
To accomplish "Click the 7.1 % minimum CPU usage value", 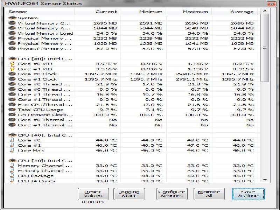I will [x=154, y=110].
